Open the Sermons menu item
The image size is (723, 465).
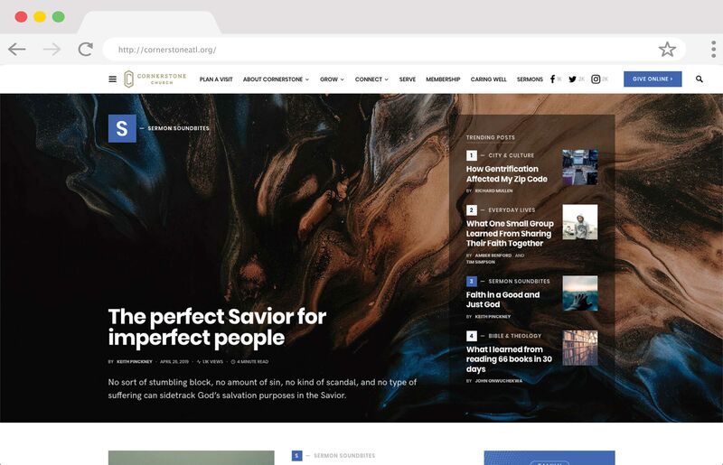point(530,79)
